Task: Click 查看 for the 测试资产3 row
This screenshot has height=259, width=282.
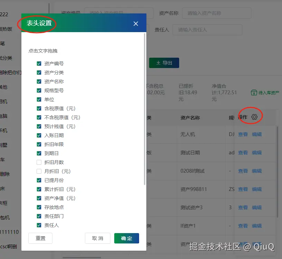Action: coord(243,208)
